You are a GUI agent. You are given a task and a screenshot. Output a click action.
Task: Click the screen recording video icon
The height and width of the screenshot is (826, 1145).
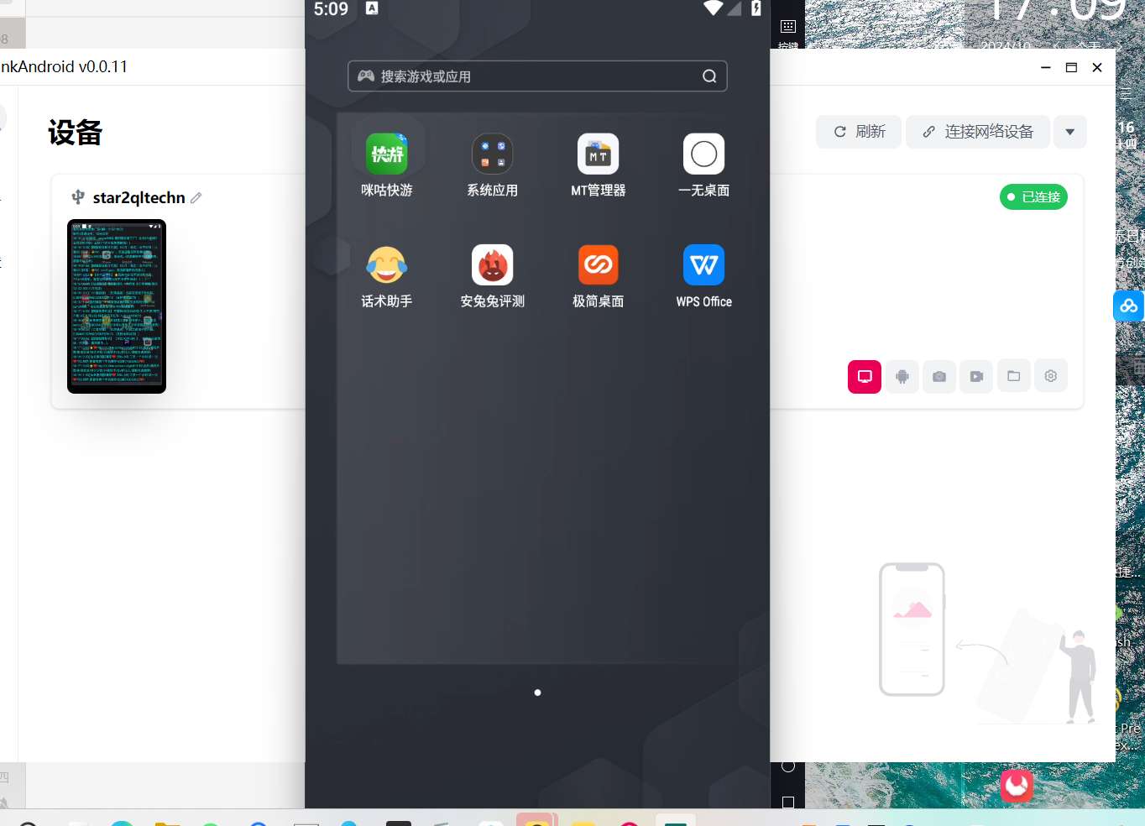point(976,376)
